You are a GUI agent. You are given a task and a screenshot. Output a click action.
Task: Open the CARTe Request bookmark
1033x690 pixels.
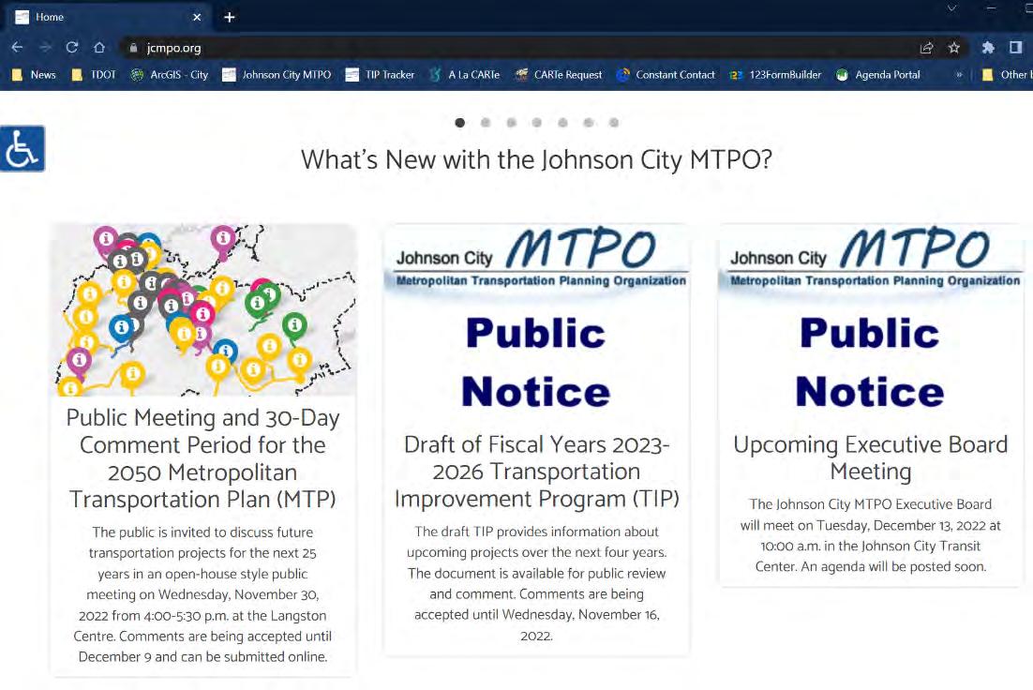559,75
